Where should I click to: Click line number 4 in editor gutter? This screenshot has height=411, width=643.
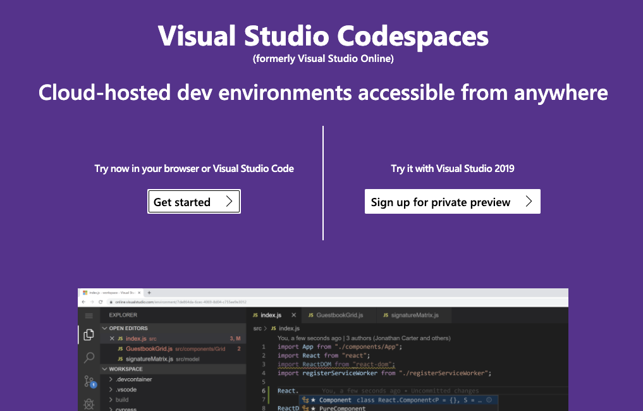pyautogui.click(x=264, y=373)
